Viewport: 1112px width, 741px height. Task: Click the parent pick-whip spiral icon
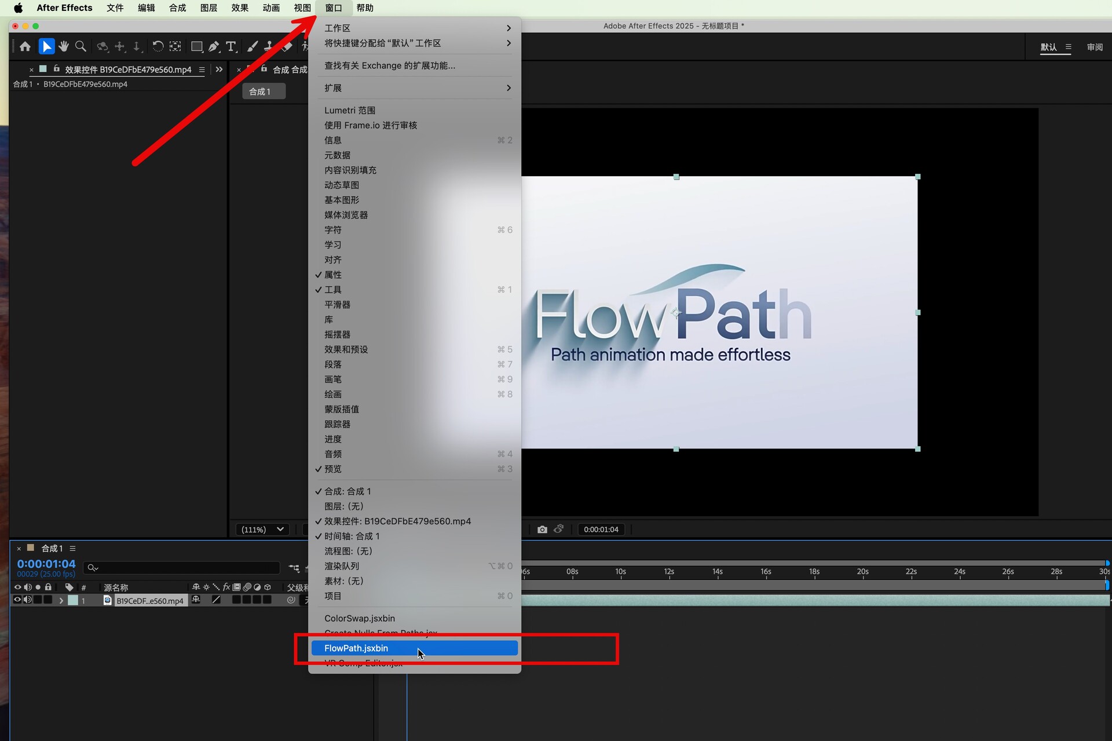[x=291, y=600]
